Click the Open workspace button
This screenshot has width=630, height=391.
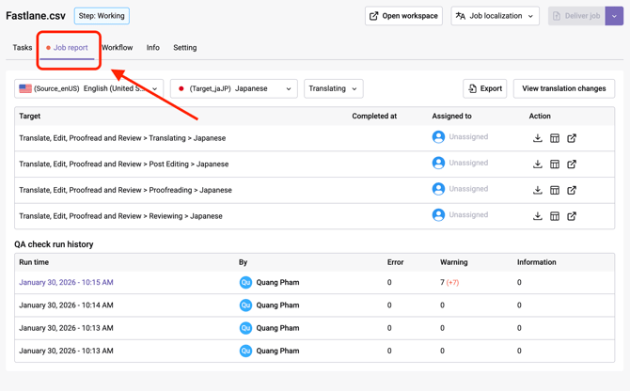pos(403,16)
